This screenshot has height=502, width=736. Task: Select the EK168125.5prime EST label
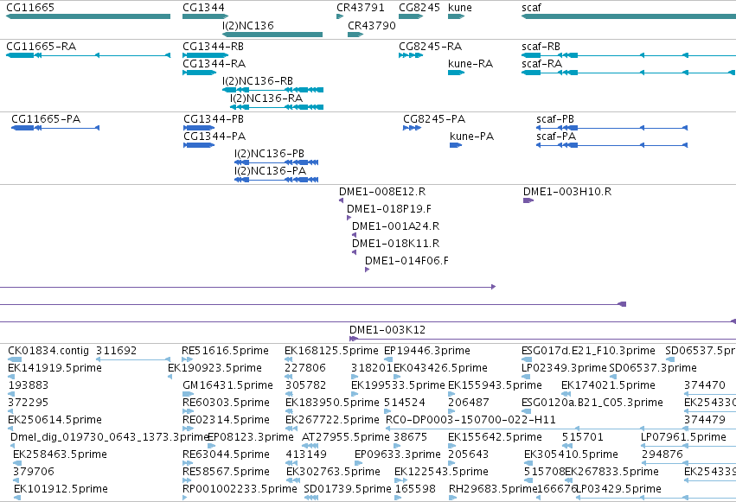click(x=331, y=351)
